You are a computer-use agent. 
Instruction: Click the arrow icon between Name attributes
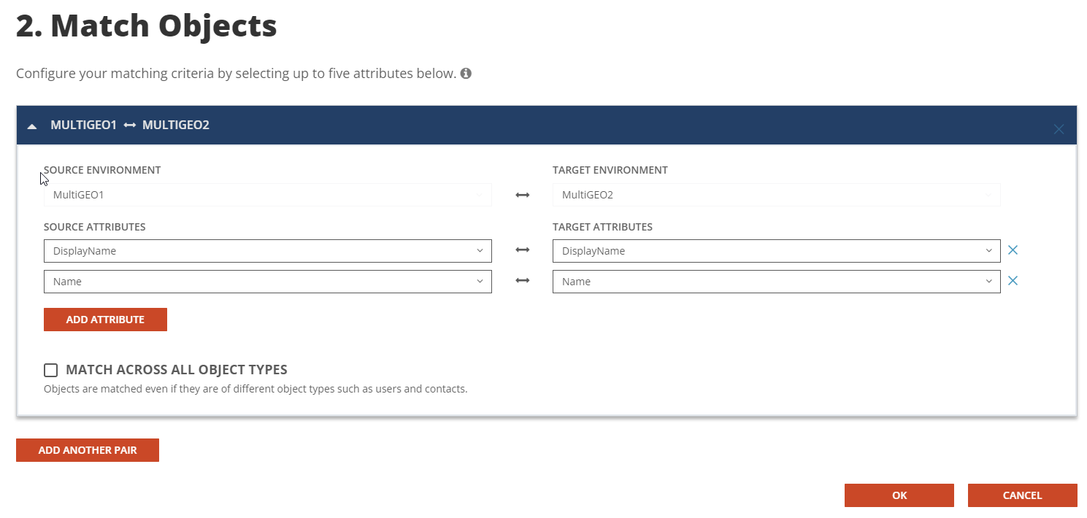coord(522,281)
